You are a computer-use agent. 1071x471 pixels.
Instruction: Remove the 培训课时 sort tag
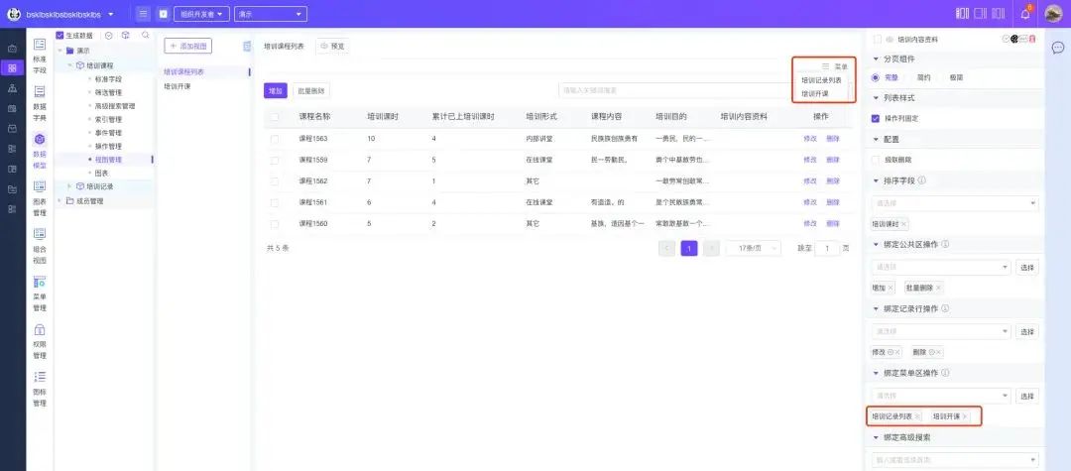point(903,224)
